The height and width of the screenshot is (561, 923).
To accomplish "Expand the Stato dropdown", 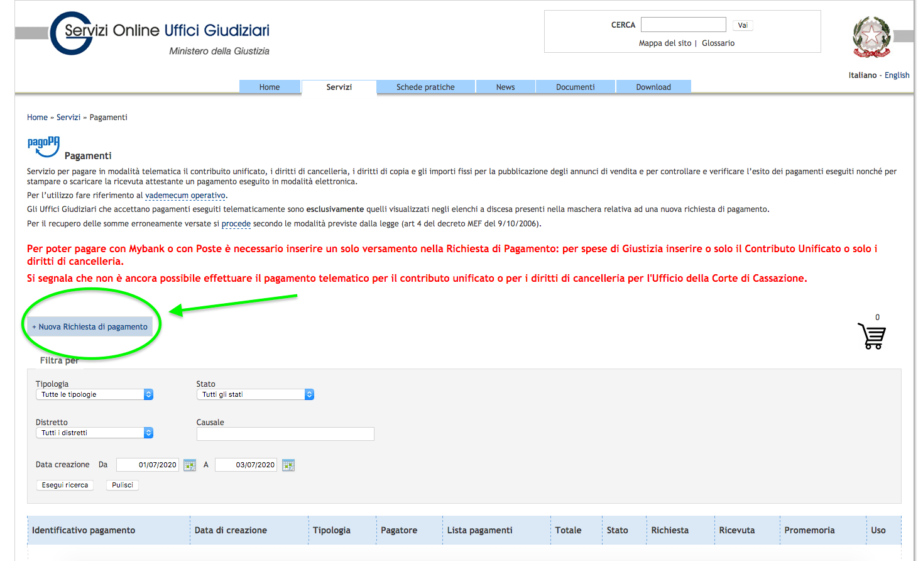I will (255, 394).
